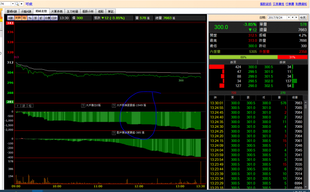
Task: Toggle the 訂 chart button
Action: pos(41,18)
